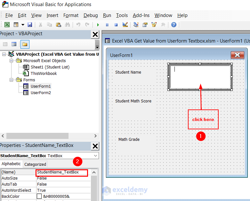
Task: Click the Paste clipboard icon
Action: (x=58, y=25)
